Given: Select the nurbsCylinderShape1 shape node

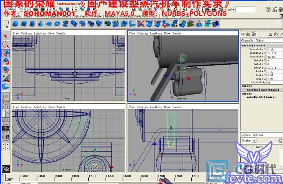Looking at the screenshot, I should (263, 90).
